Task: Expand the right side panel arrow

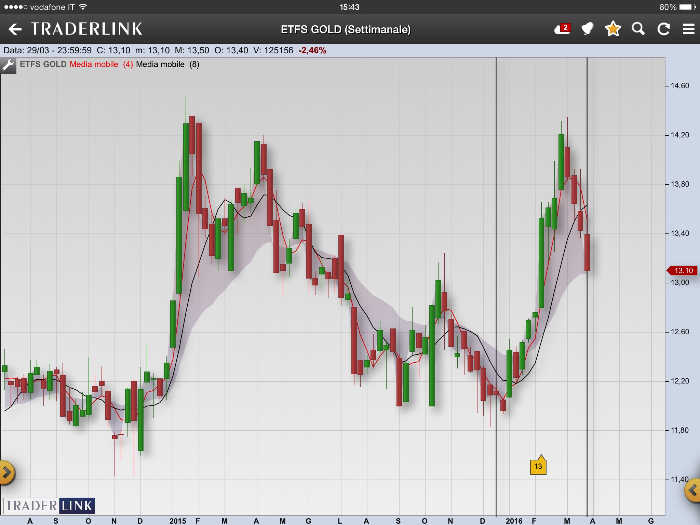Action: pos(693,491)
